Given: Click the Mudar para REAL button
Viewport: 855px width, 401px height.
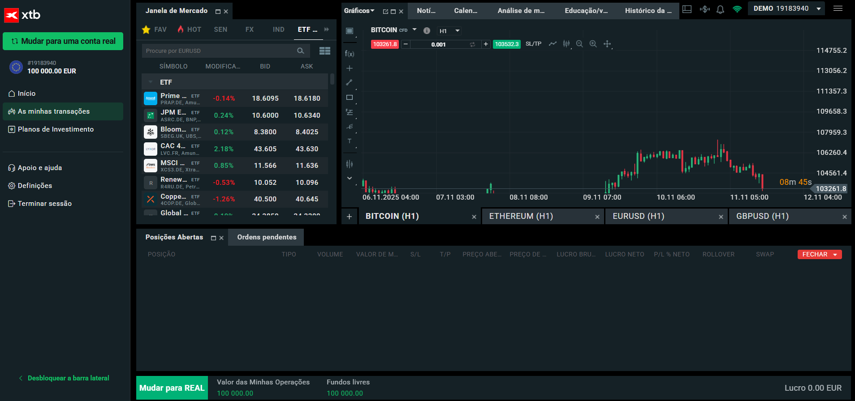Looking at the screenshot, I should [x=172, y=388].
